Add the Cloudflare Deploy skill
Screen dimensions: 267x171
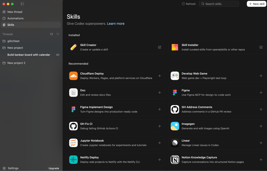tap(160, 76)
